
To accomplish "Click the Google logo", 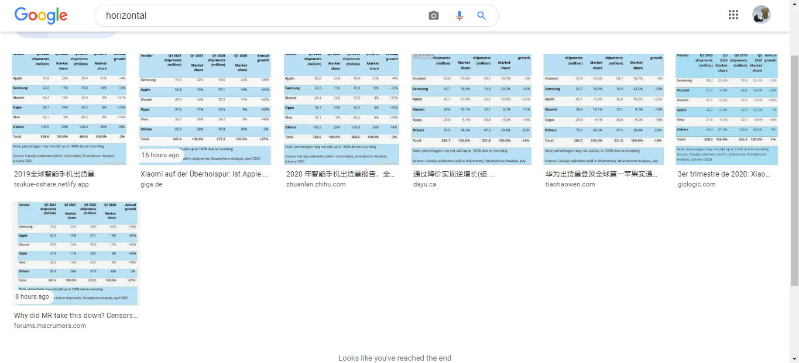I will pyautogui.click(x=41, y=16).
